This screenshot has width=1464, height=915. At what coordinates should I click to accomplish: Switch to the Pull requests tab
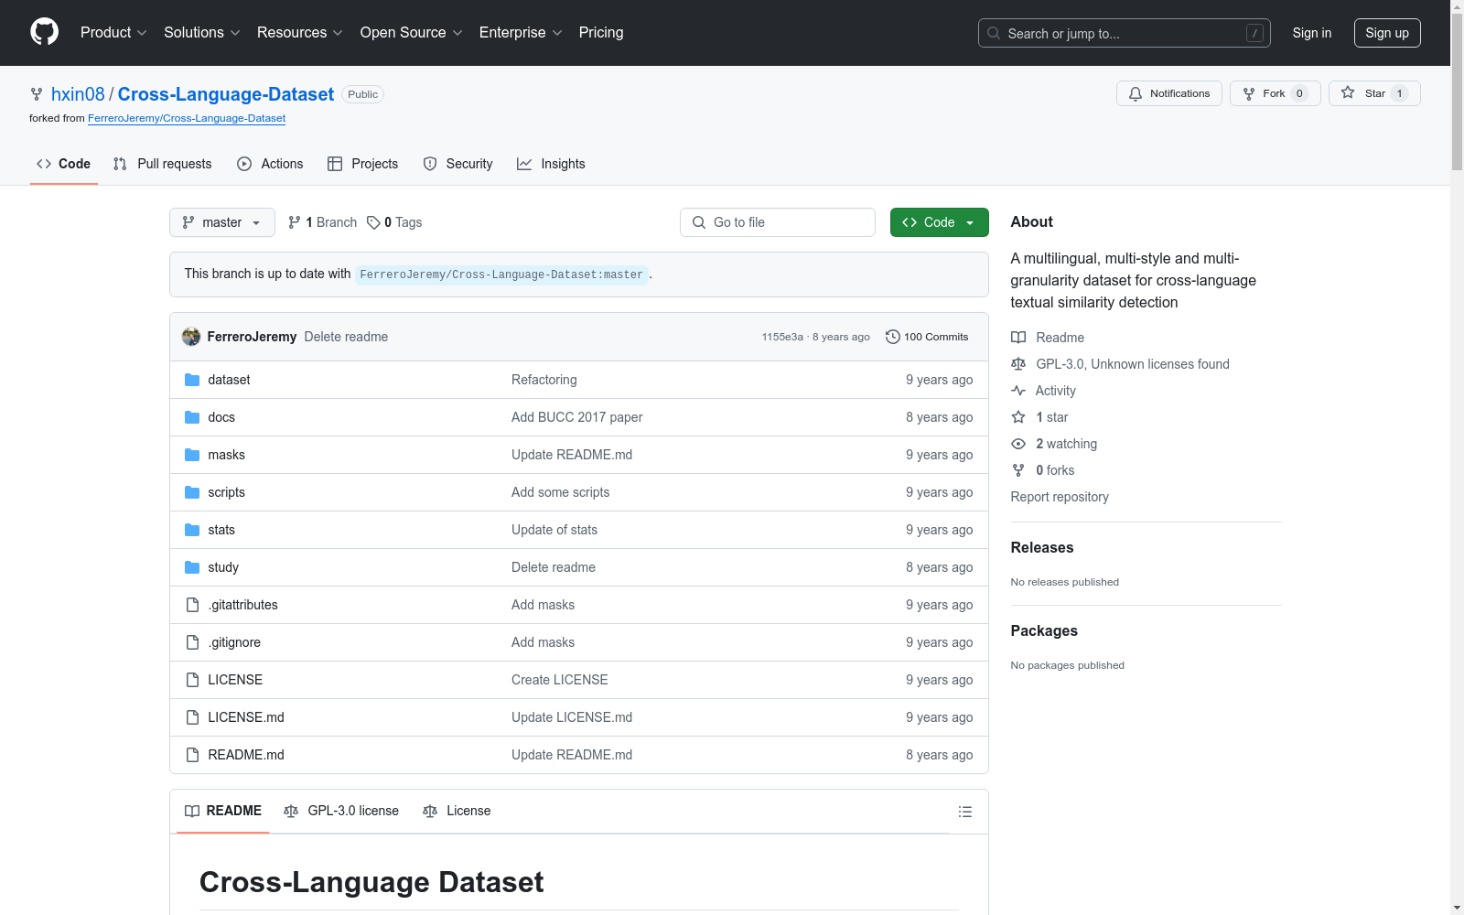[163, 164]
